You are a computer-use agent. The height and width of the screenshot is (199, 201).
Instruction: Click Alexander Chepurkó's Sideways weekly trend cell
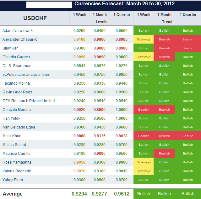(x=144, y=39)
